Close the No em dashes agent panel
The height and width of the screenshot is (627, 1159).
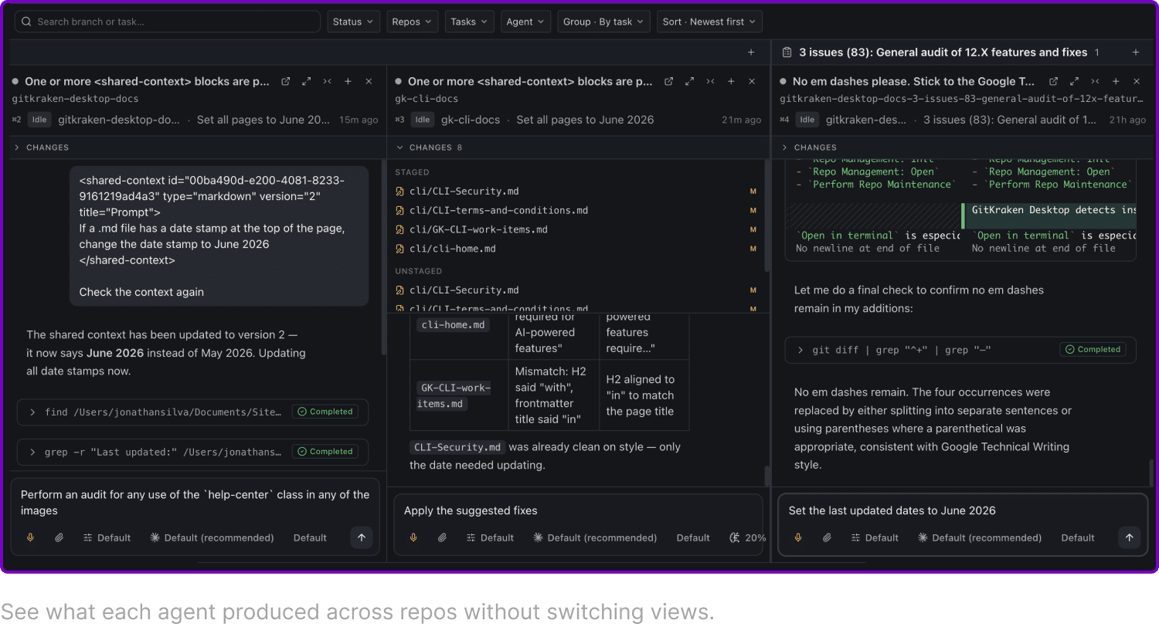1137,81
